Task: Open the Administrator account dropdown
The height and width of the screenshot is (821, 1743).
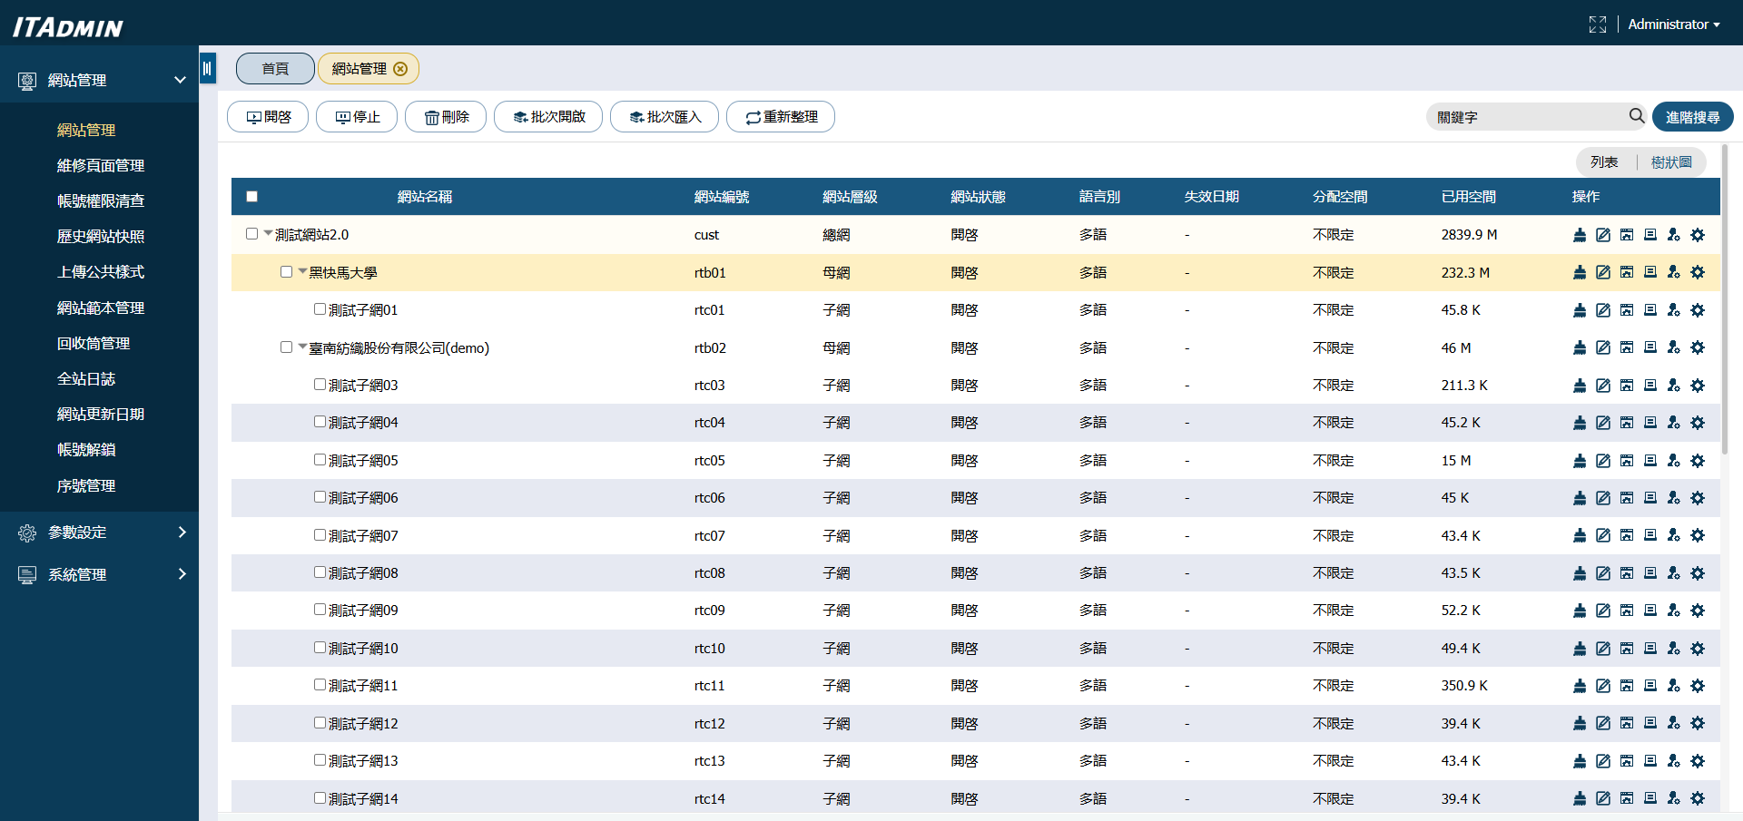Action: (1673, 24)
